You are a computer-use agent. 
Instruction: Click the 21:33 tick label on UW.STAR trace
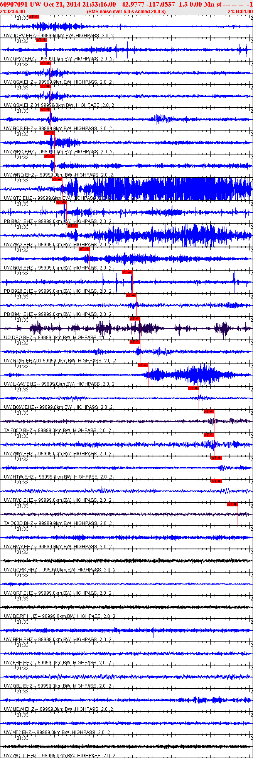point(22,343)
